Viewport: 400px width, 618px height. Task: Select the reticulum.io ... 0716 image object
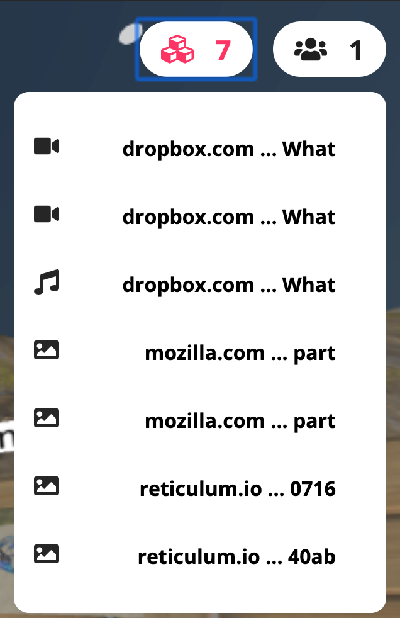tap(200, 489)
